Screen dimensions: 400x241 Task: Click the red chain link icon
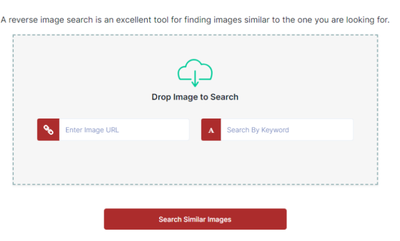coord(48,130)
